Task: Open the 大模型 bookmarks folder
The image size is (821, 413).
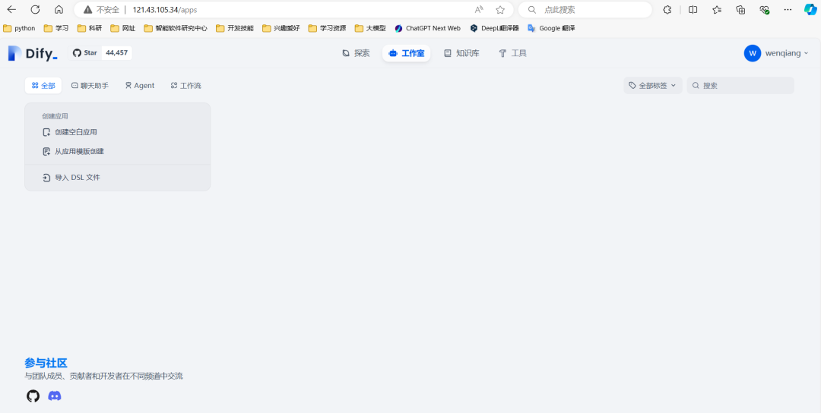Action: coord(370,28)
